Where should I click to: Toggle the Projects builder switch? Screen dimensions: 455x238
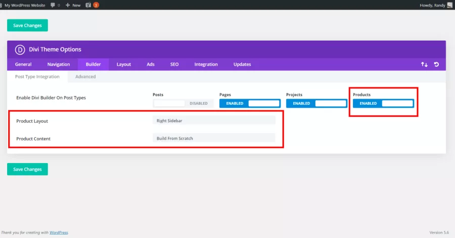pyautogui.click(x=316, y=103)
